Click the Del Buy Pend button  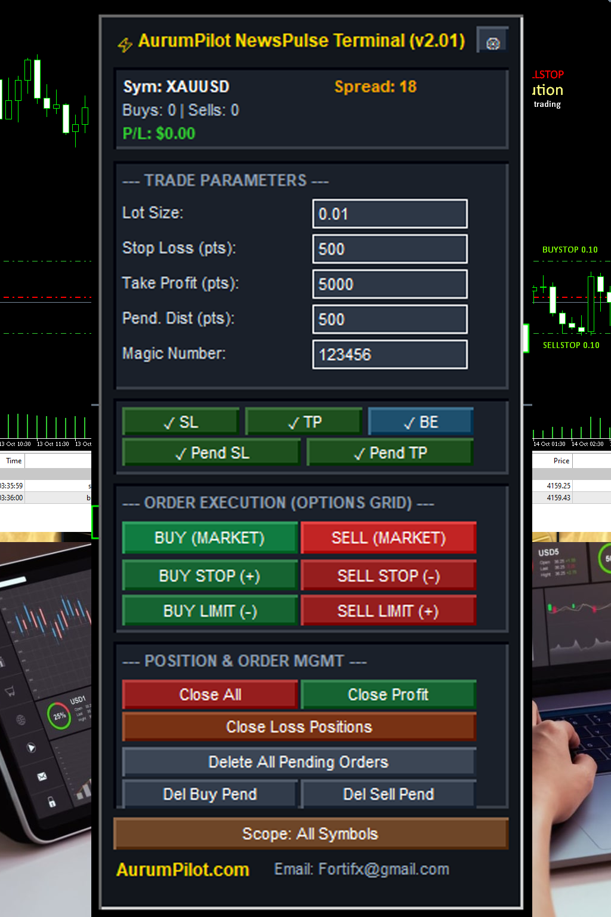[x=210, y=794]
